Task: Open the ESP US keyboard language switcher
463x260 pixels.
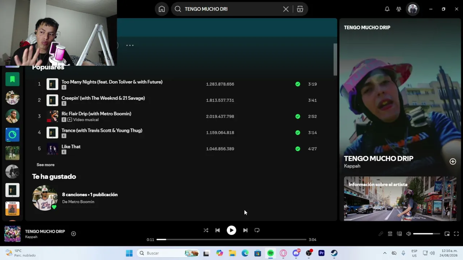Action: coord(415,253)
